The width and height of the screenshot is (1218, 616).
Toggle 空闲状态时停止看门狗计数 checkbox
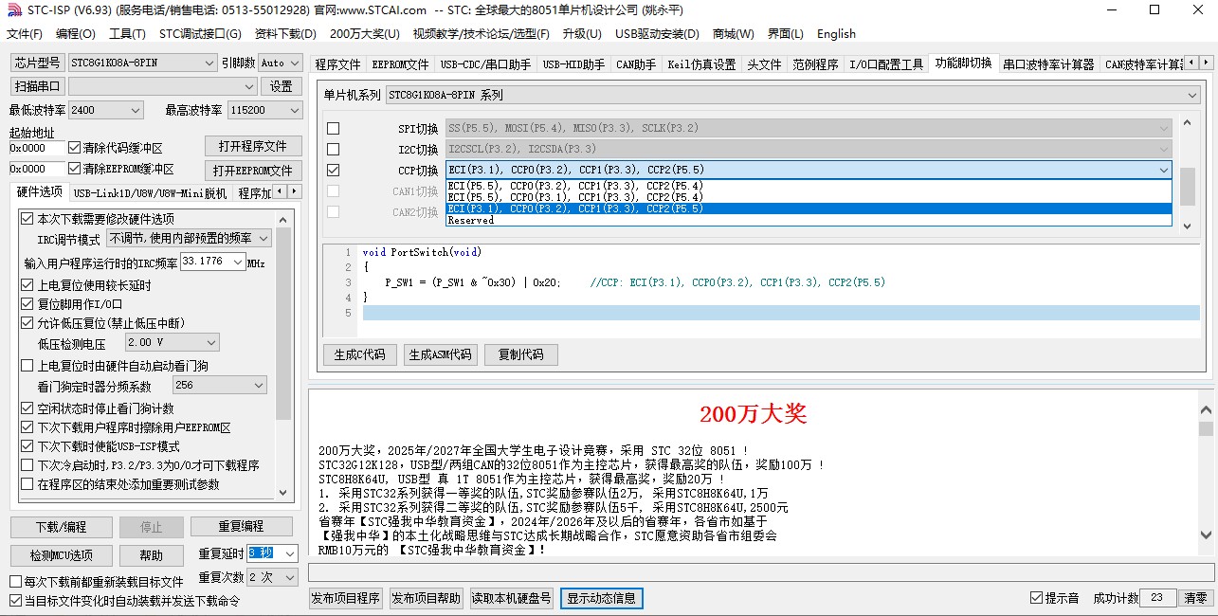(x=27, y=408)
